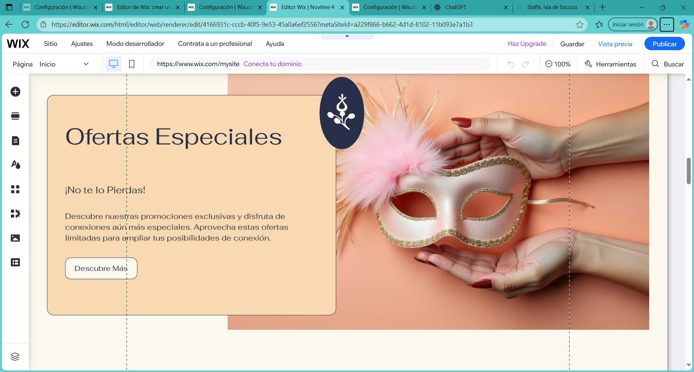Click the Haz Upgrade link

[527, 44]
